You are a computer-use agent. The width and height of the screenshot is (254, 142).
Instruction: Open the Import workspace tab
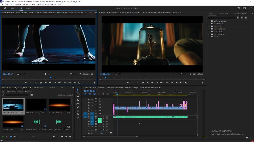coord(13,8)
